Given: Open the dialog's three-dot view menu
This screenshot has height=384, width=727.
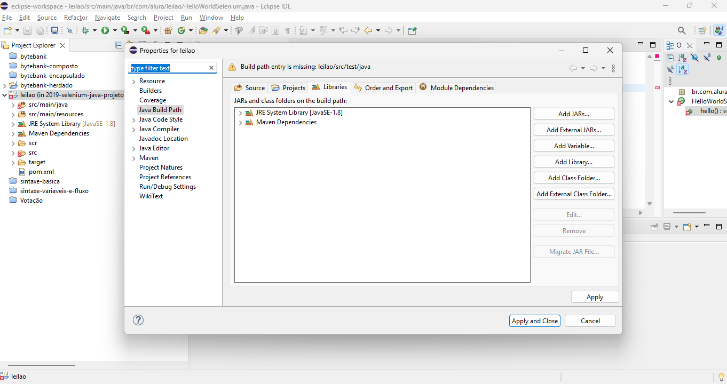Looking at the screenshot, I should point(613,68).
